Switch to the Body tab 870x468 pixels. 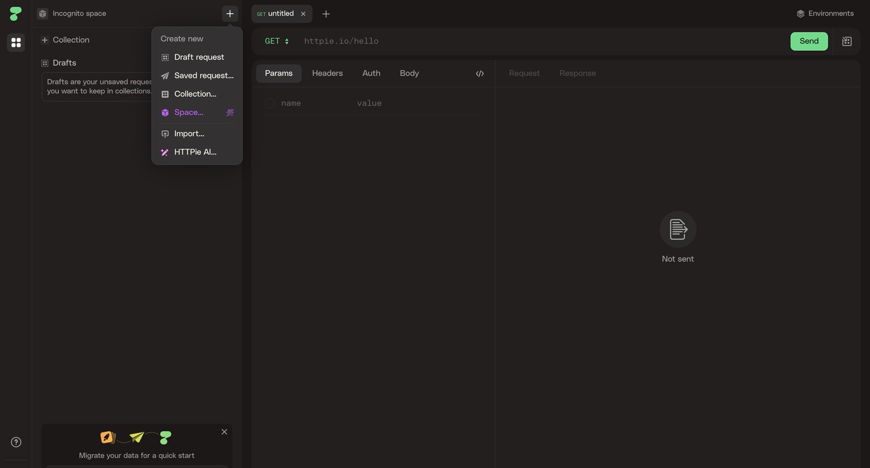point(409,74)
